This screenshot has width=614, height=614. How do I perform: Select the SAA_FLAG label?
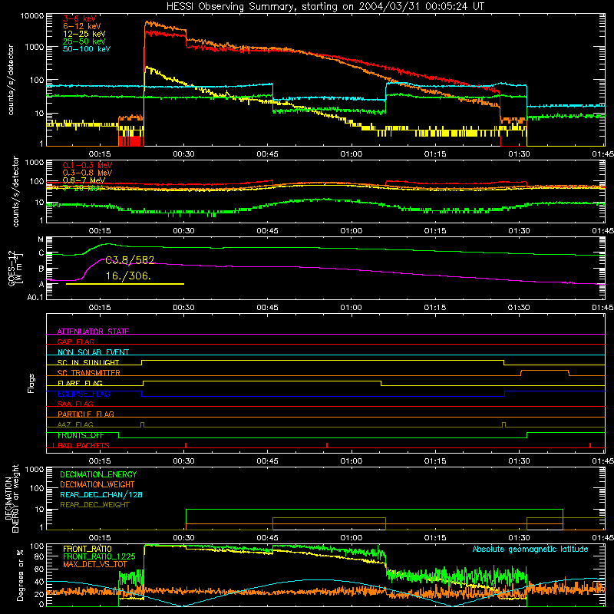tap(75, 404)
